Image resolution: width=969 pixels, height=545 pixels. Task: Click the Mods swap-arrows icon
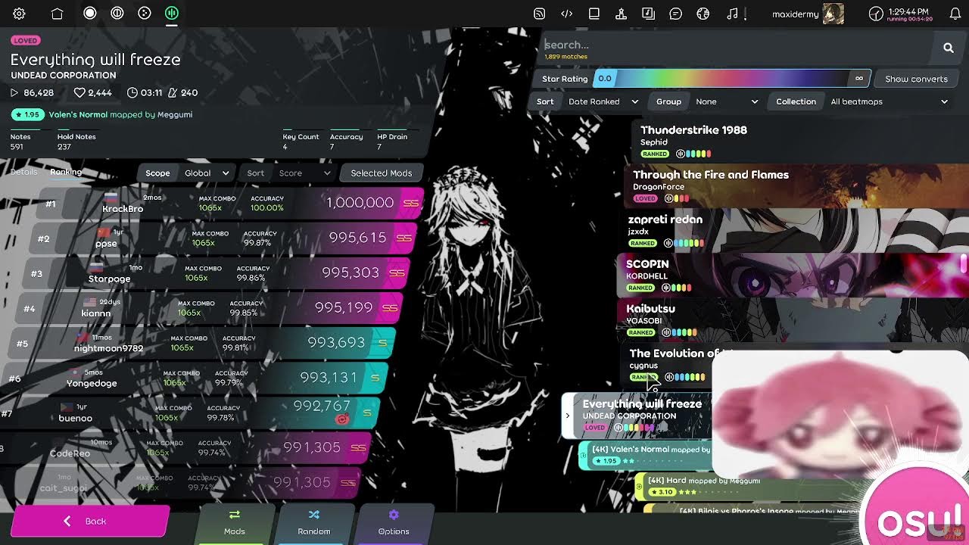coord(234,515)
